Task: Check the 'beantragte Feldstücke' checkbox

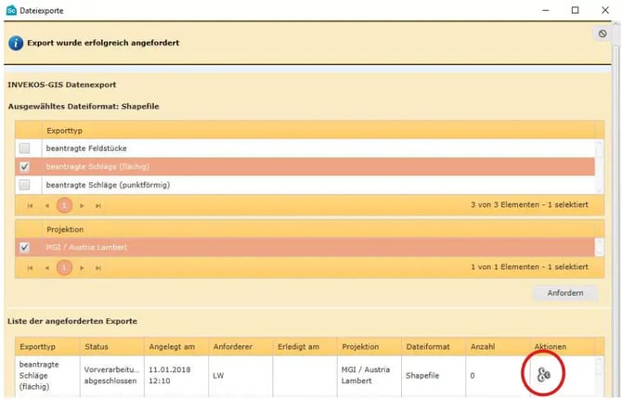Action: click(x=24, y=148)
